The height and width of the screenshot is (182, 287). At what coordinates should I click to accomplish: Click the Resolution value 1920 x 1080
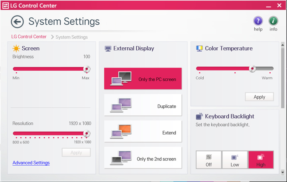80,124
